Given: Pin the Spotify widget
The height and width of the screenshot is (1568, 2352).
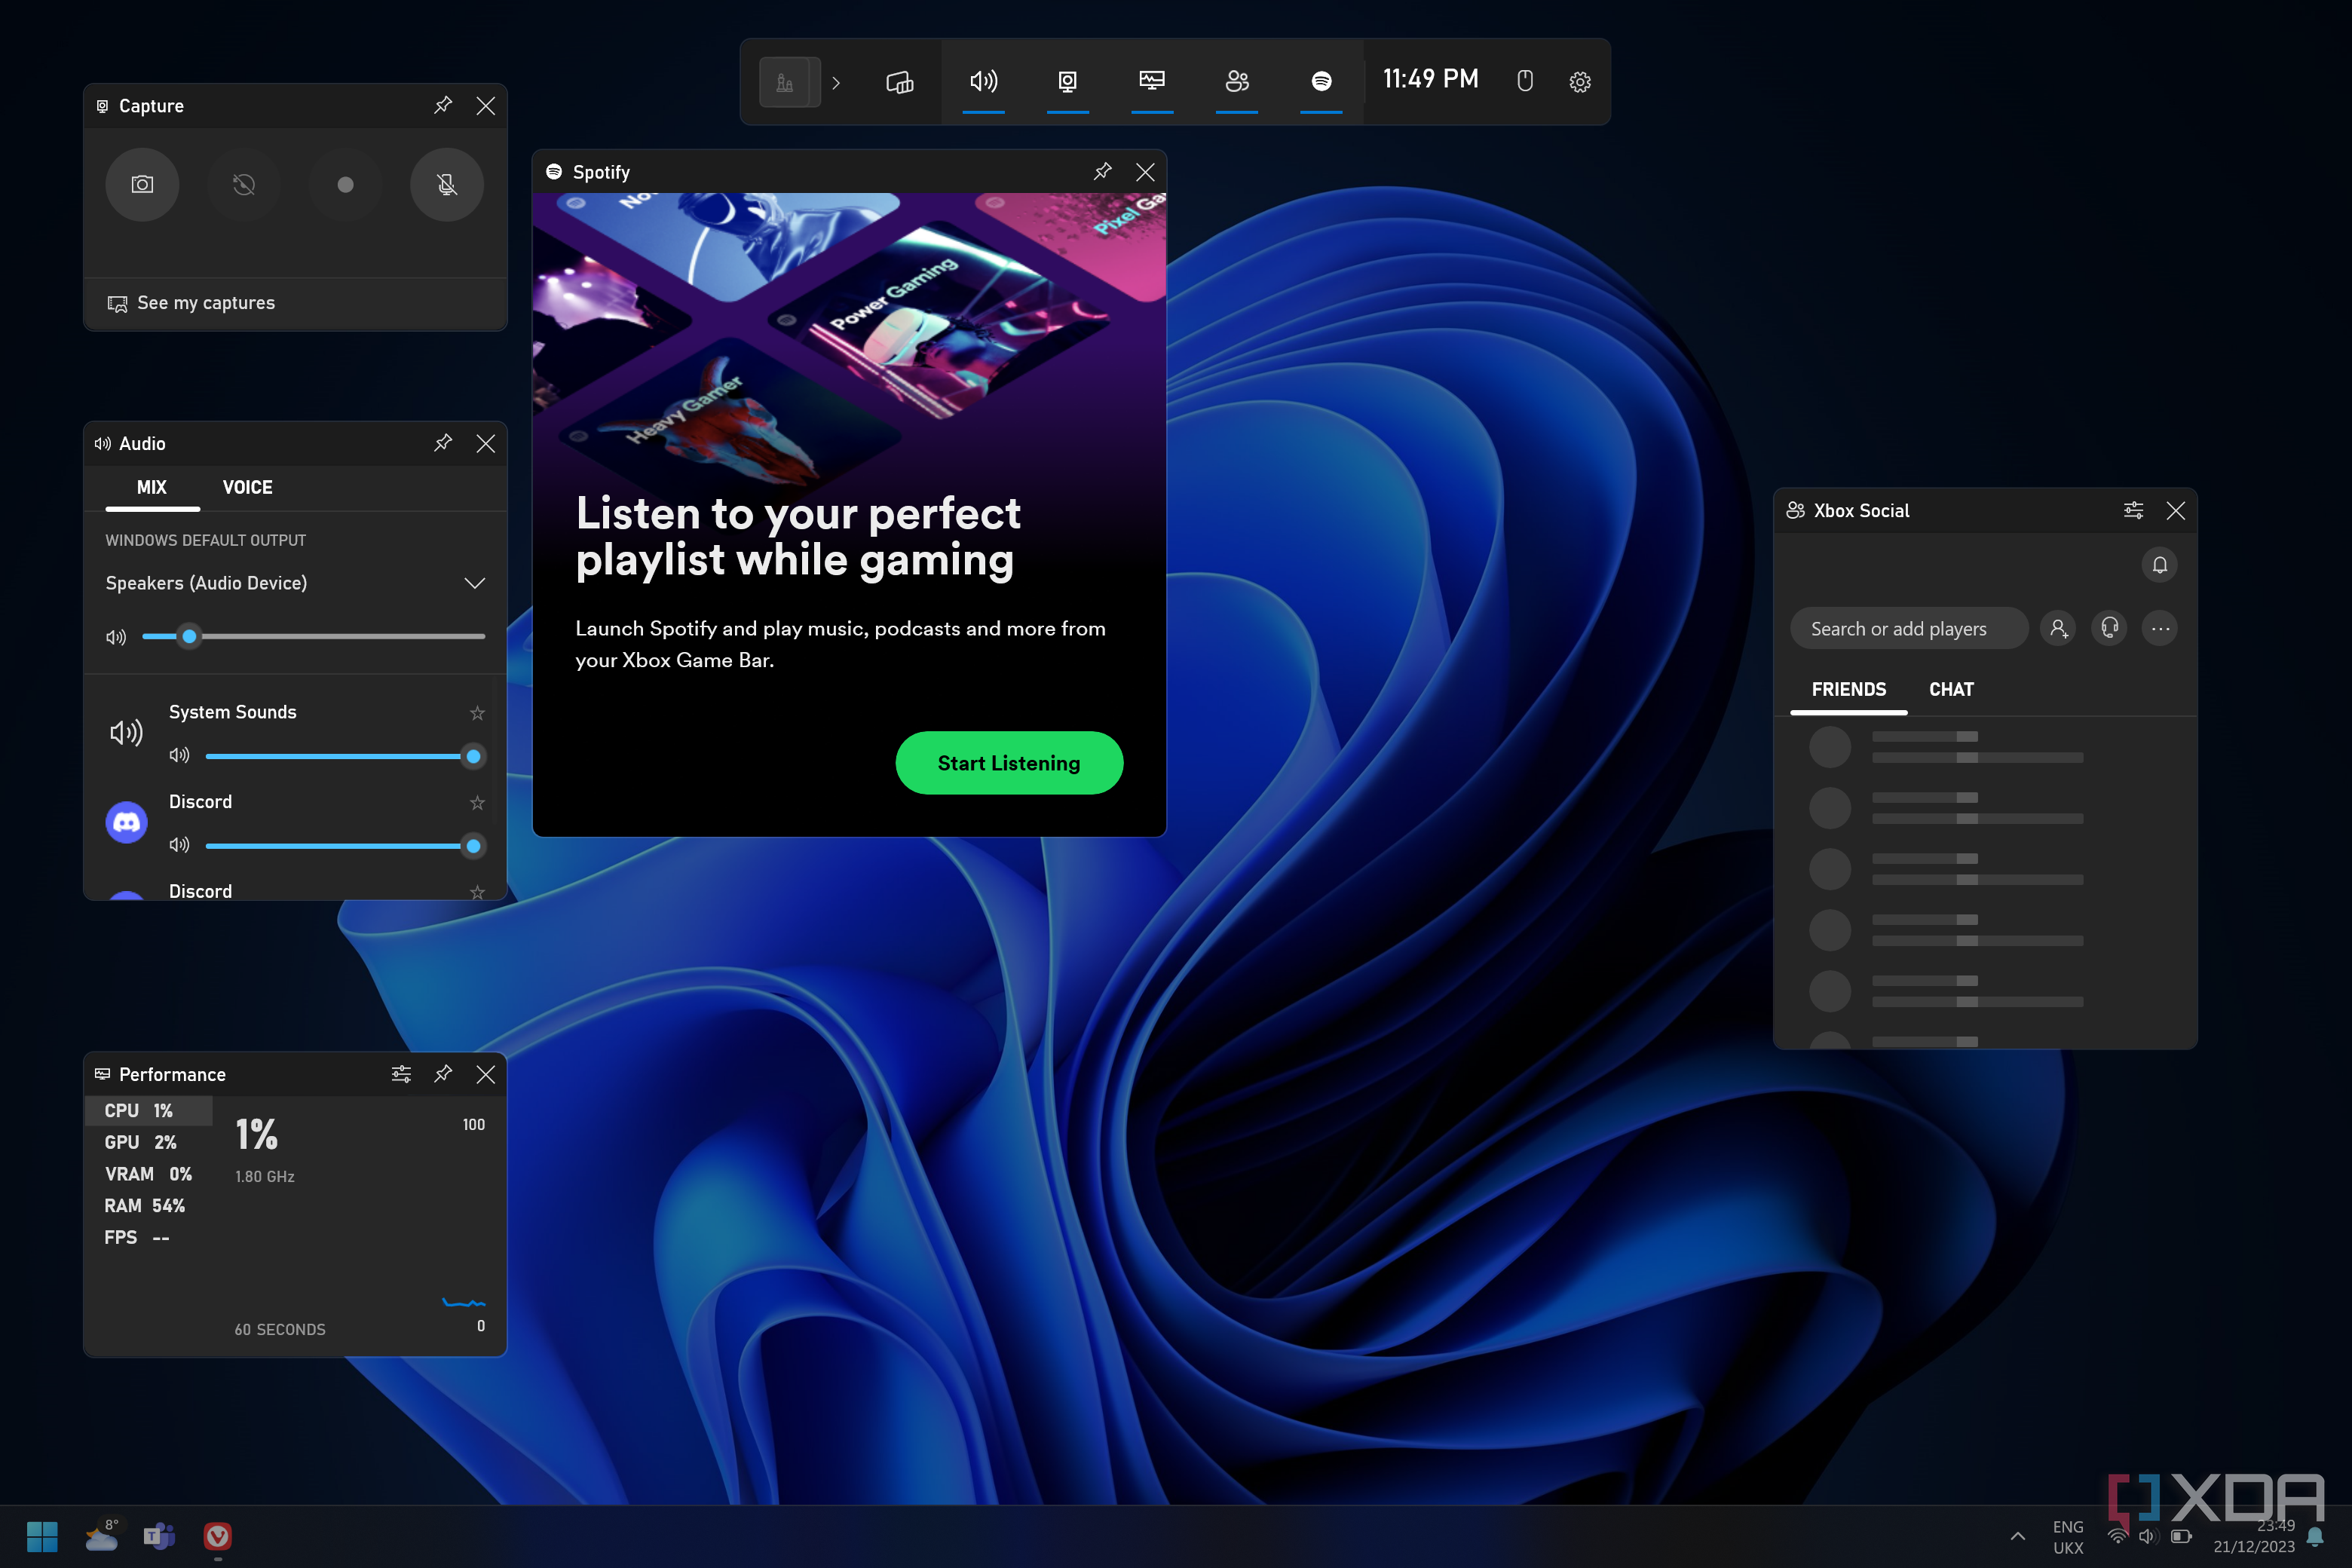Looking at the screenshot, I should click(x=1102, y=172).
